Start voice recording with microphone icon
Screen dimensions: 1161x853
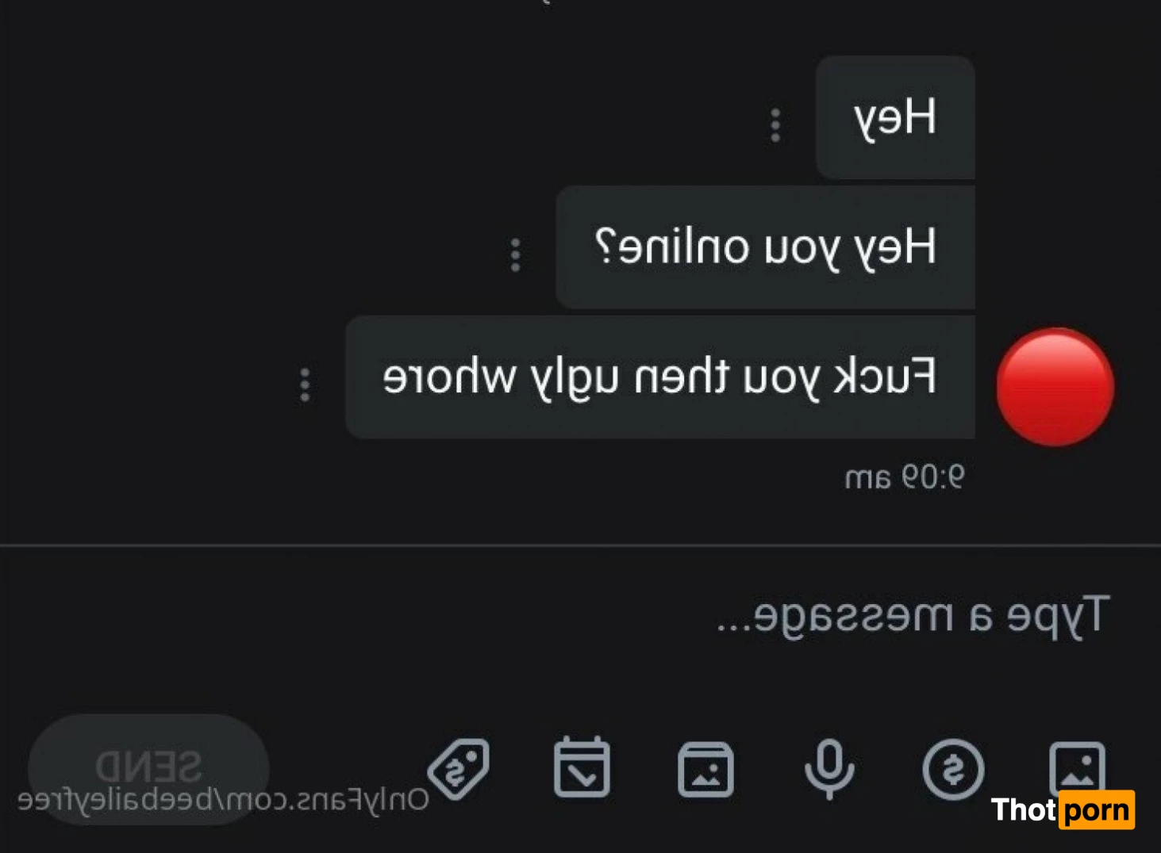pyautogui.click(x=829, y=769)
